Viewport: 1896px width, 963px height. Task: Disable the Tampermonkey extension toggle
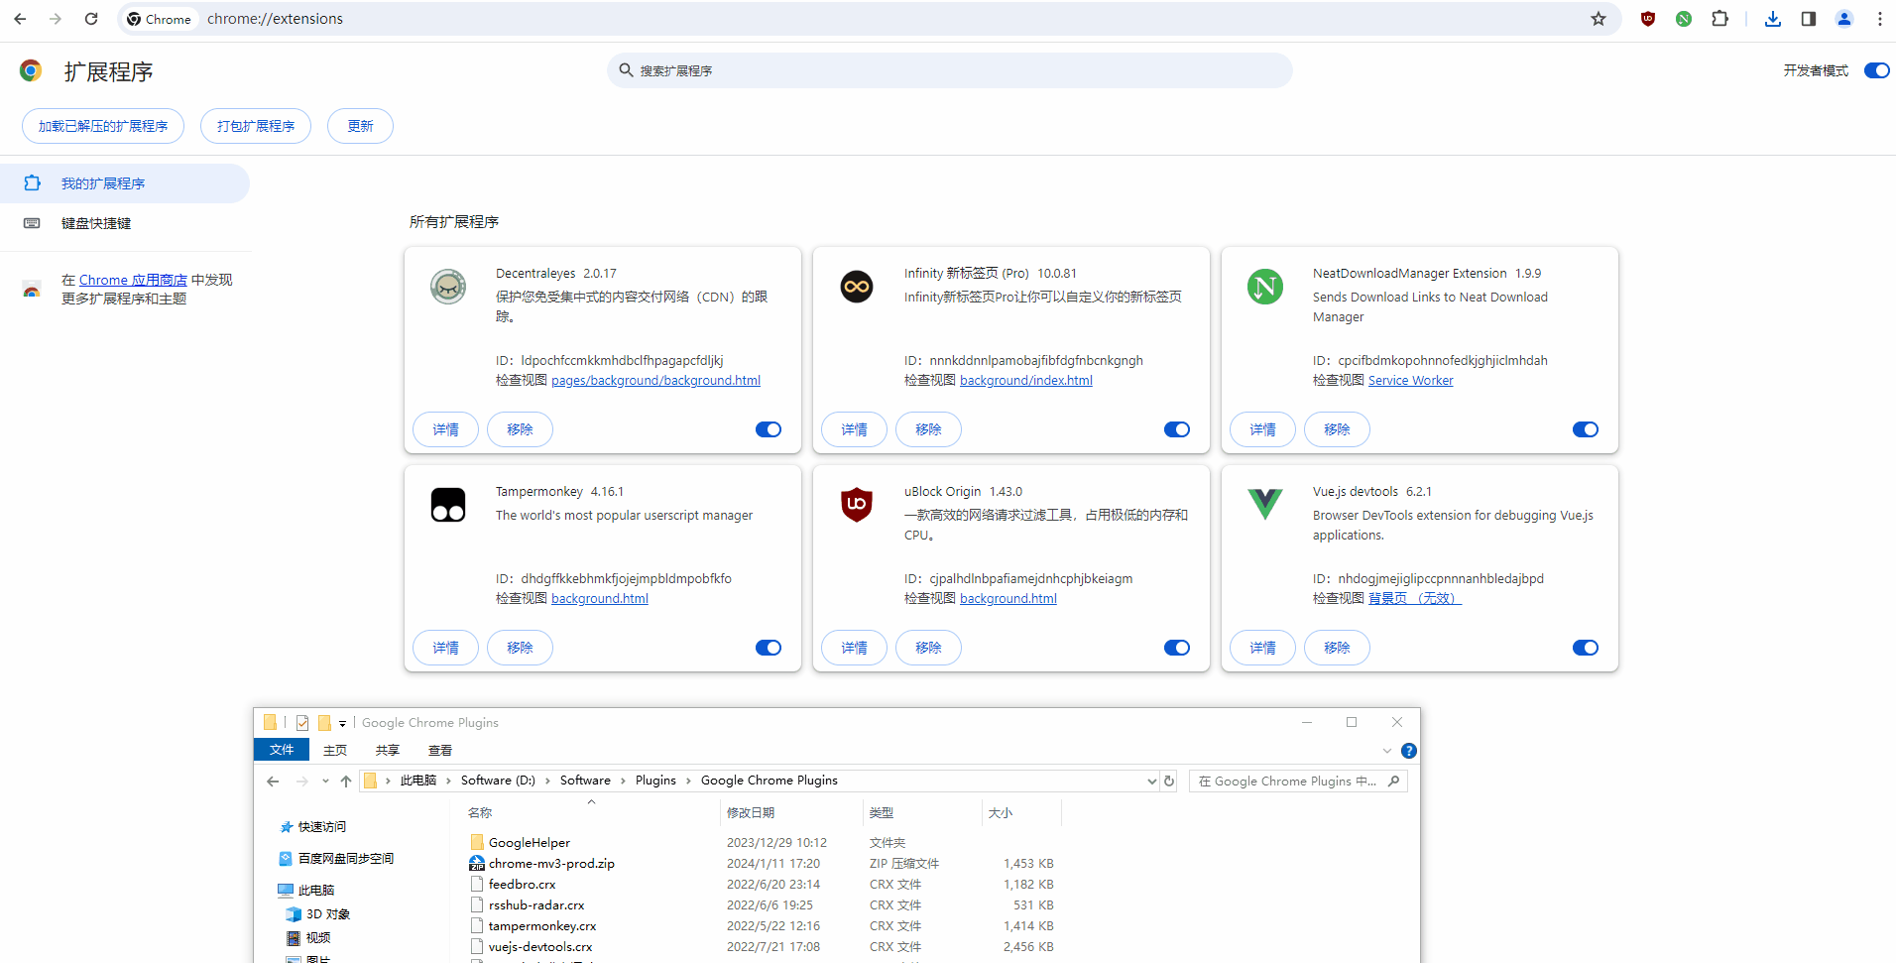click(769, 648)
